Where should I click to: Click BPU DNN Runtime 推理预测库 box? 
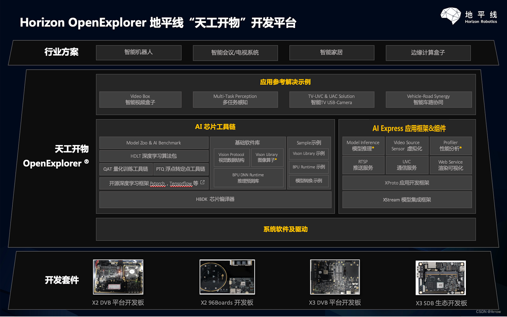pos(248,178)
